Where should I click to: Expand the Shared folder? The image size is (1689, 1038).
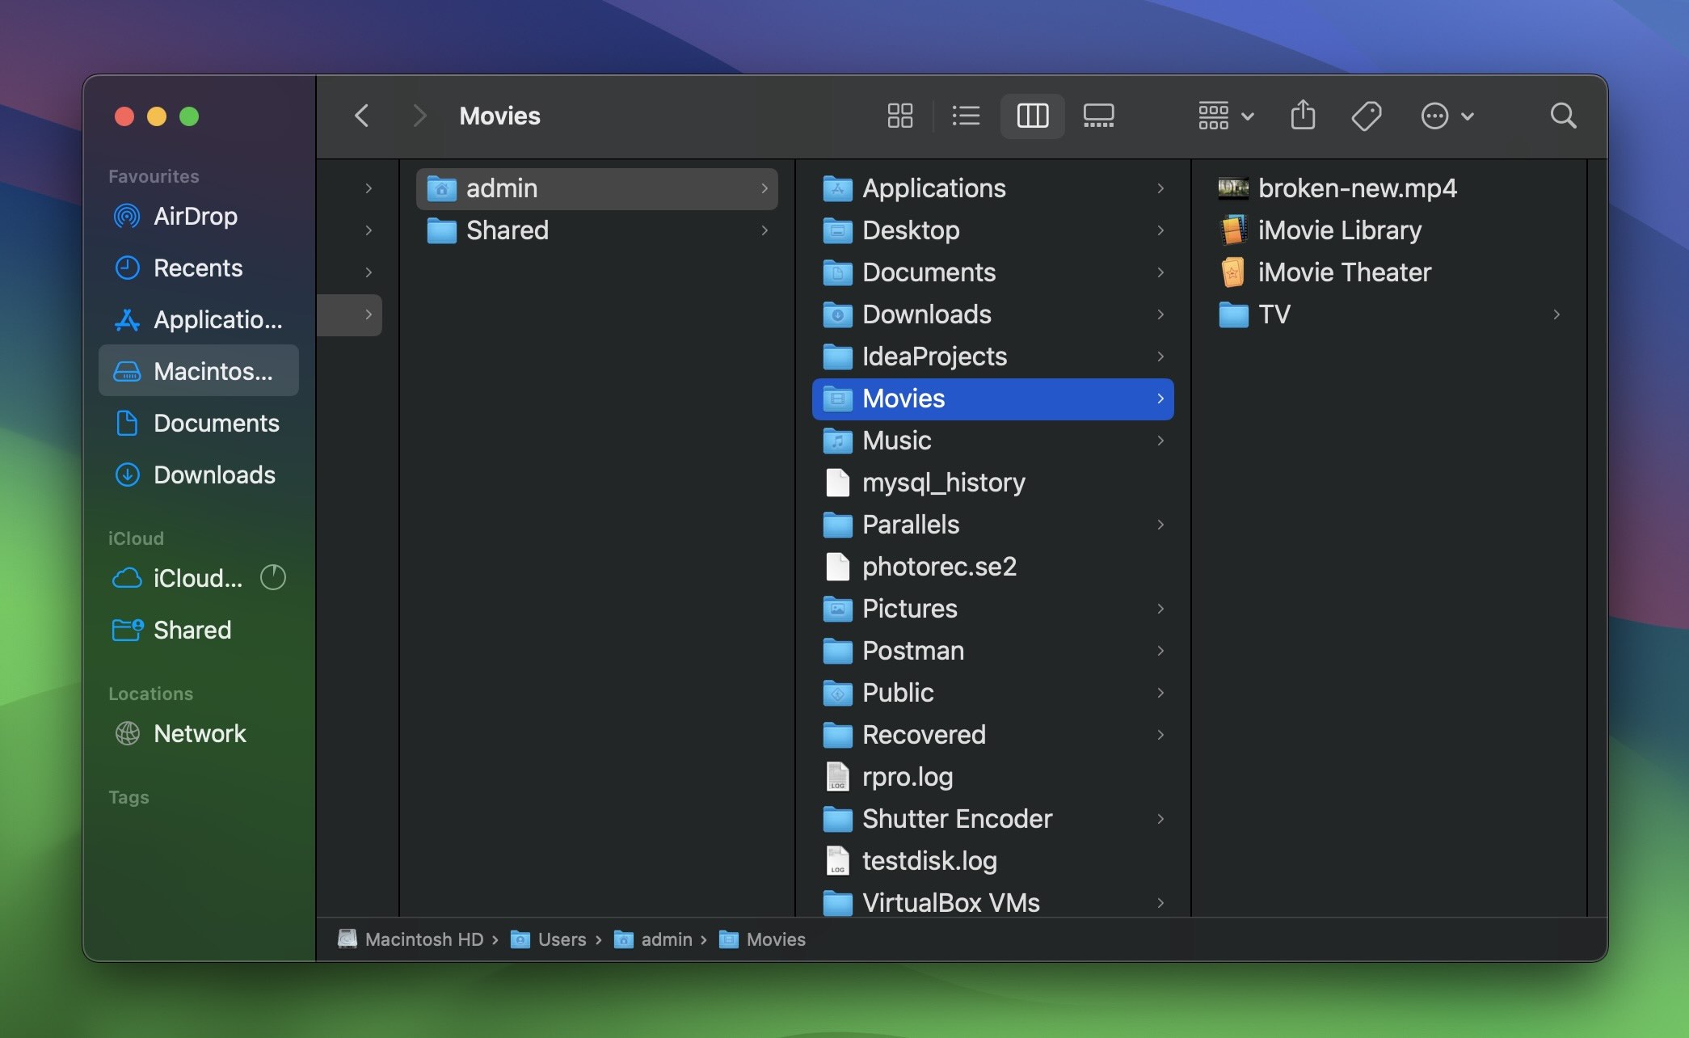coord(762,230)
